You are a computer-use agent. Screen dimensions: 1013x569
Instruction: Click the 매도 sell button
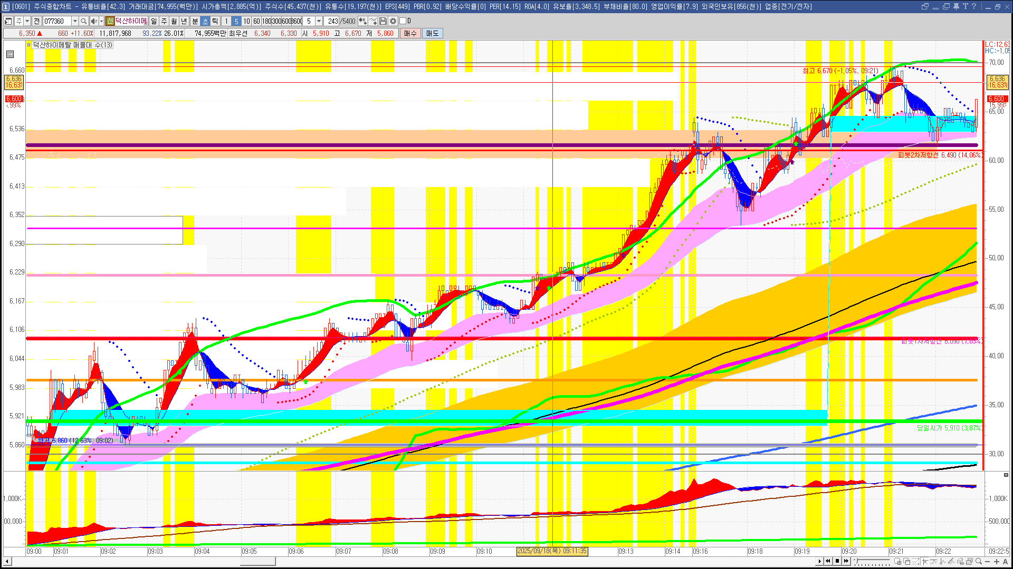pos(432,33)
